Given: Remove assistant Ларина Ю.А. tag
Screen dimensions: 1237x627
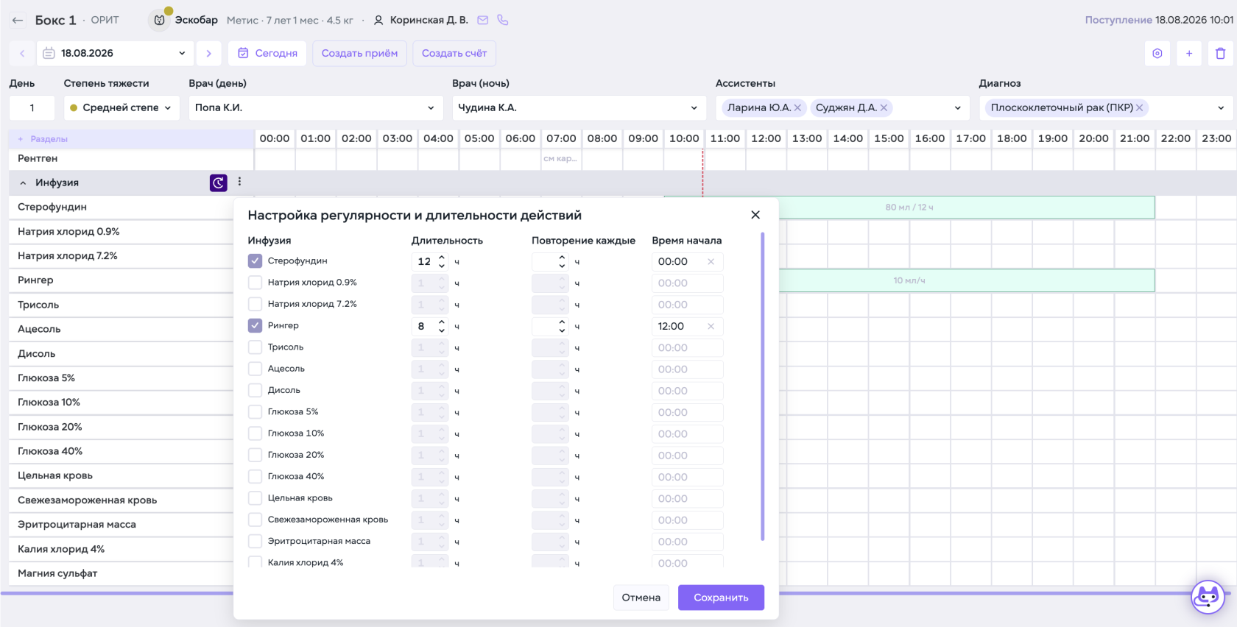Looking at the screenshot, I should pos(797,107).
